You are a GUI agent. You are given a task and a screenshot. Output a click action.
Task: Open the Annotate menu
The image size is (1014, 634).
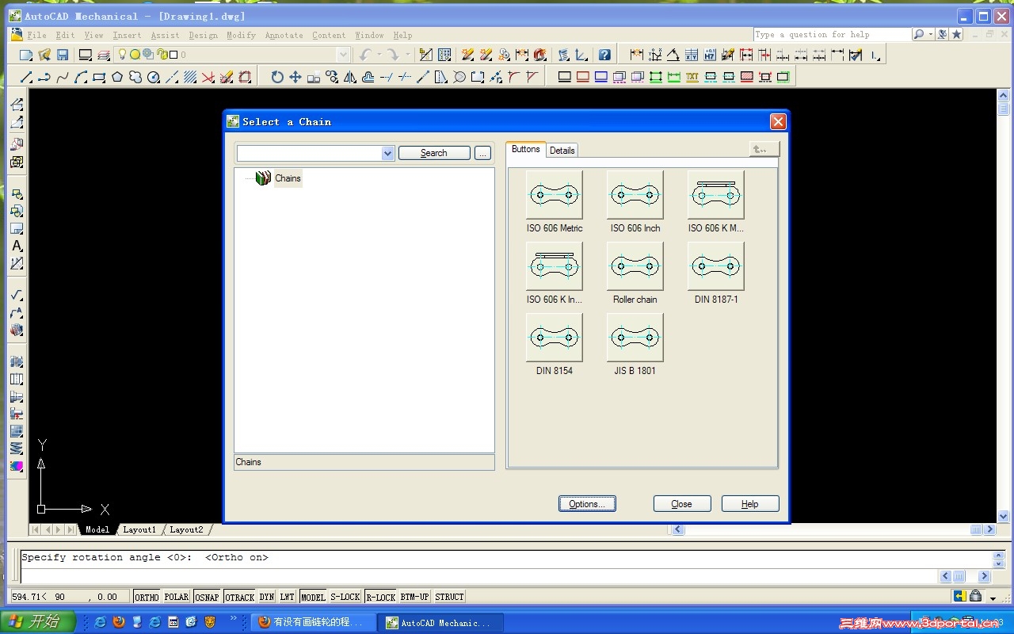284,35
